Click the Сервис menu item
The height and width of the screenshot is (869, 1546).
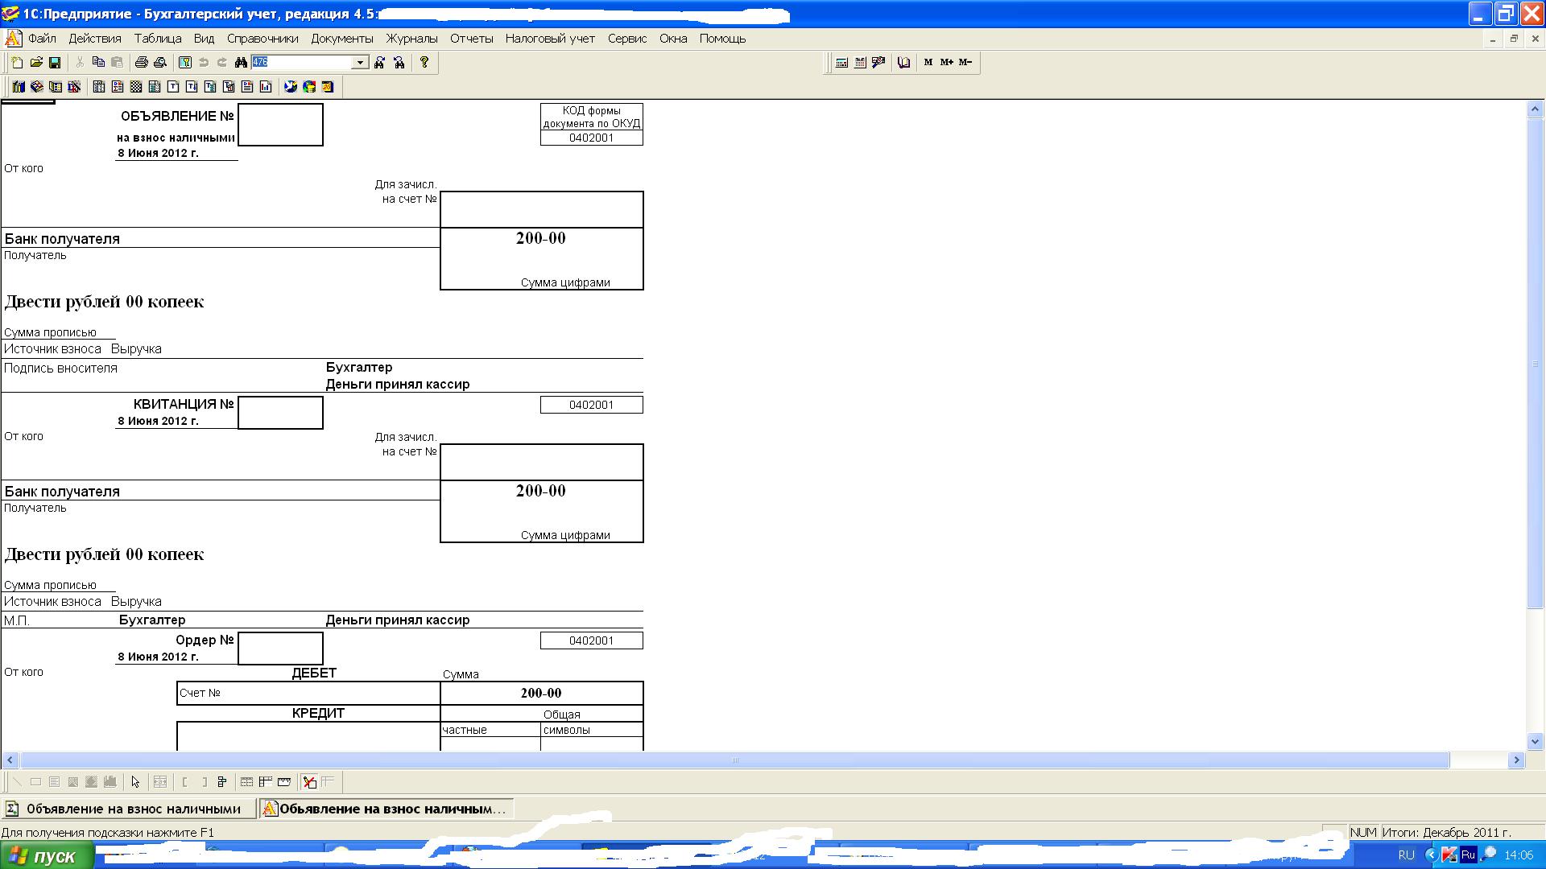[x=626, y=38]
